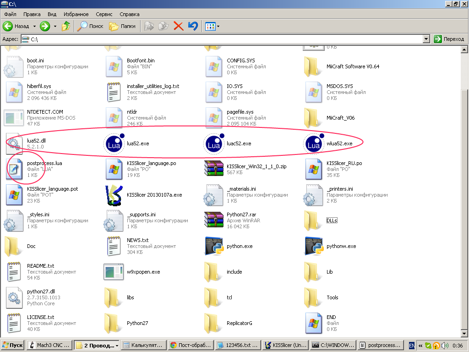Screen dimensions: 469x352
Task: Select the Python27.rar archive icon
Action: tap(213, 220)
